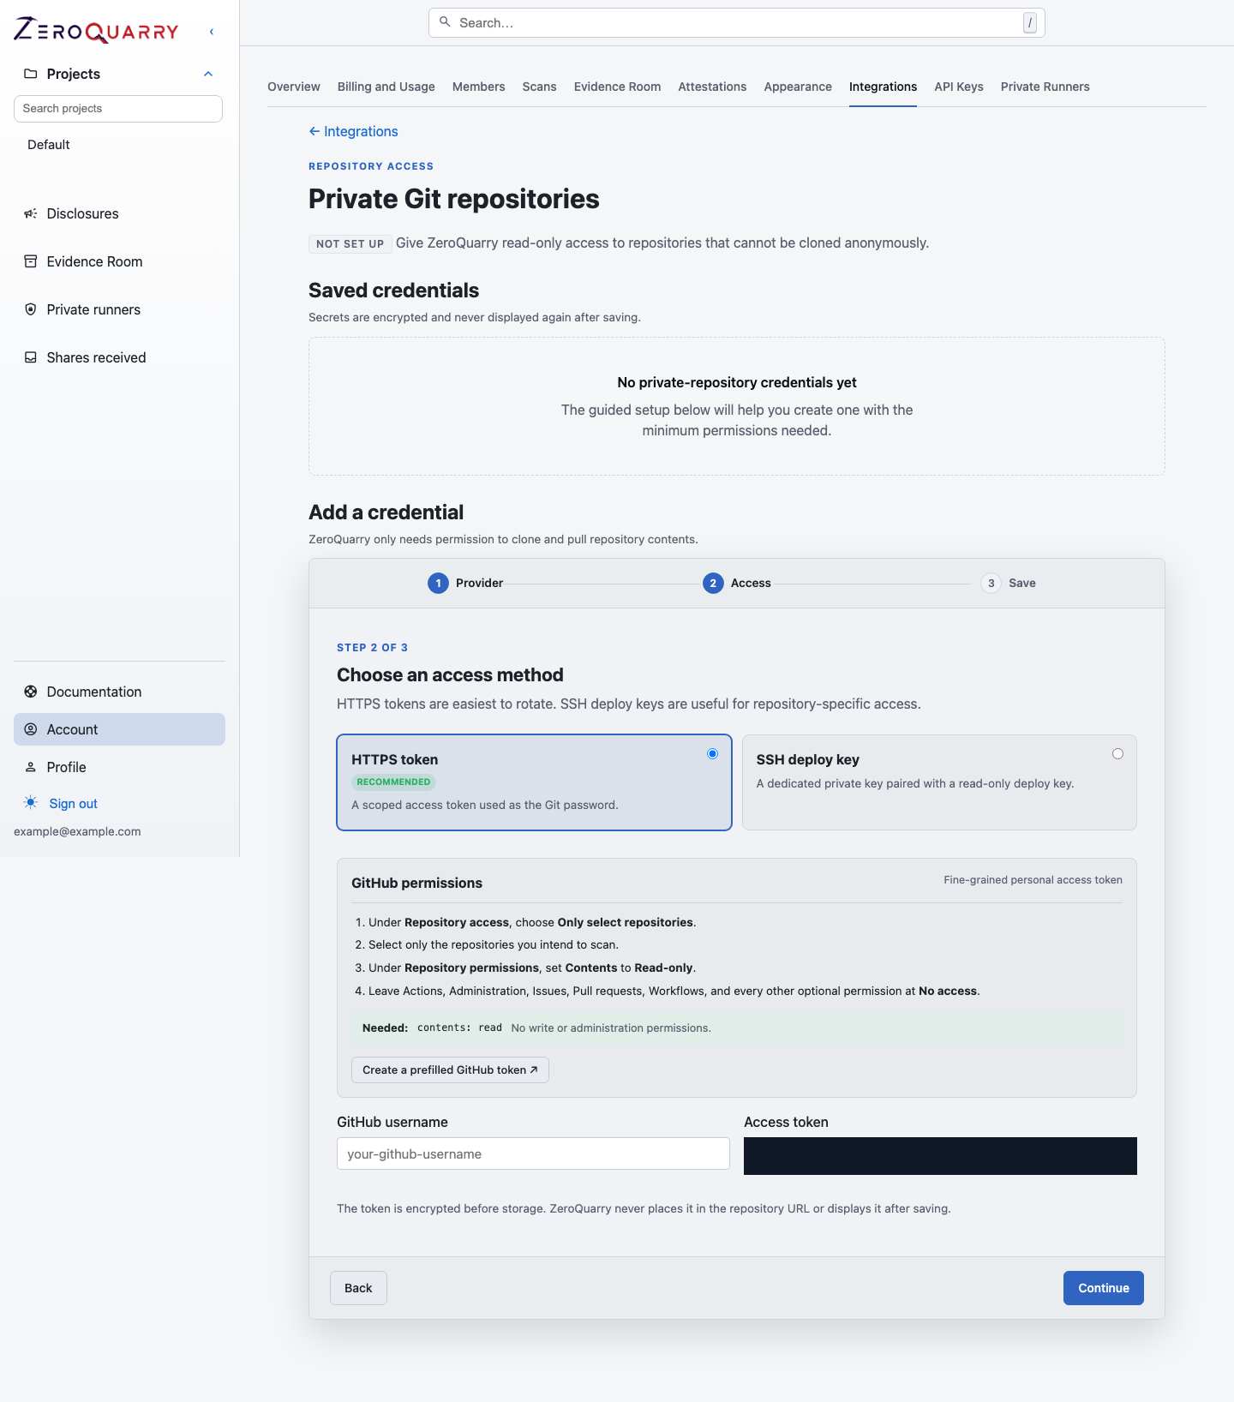The image size is (1234, 1402).
Task: Click 'Fine-grained personal access token' label
Action: pyautogui.click(x=1033, y=880)
